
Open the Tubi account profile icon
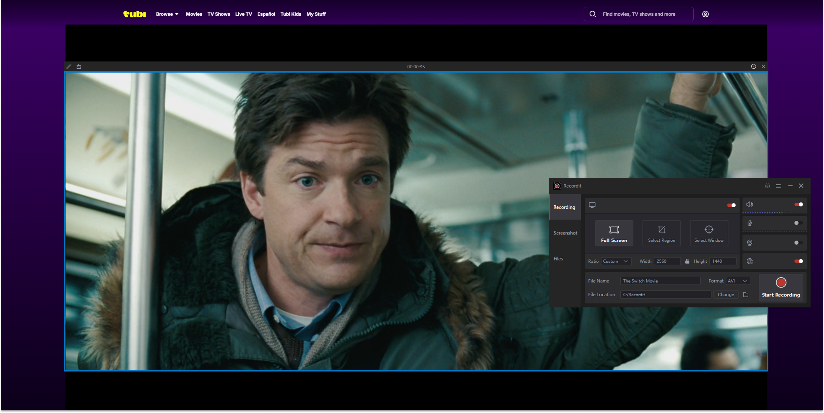(705, 14)
